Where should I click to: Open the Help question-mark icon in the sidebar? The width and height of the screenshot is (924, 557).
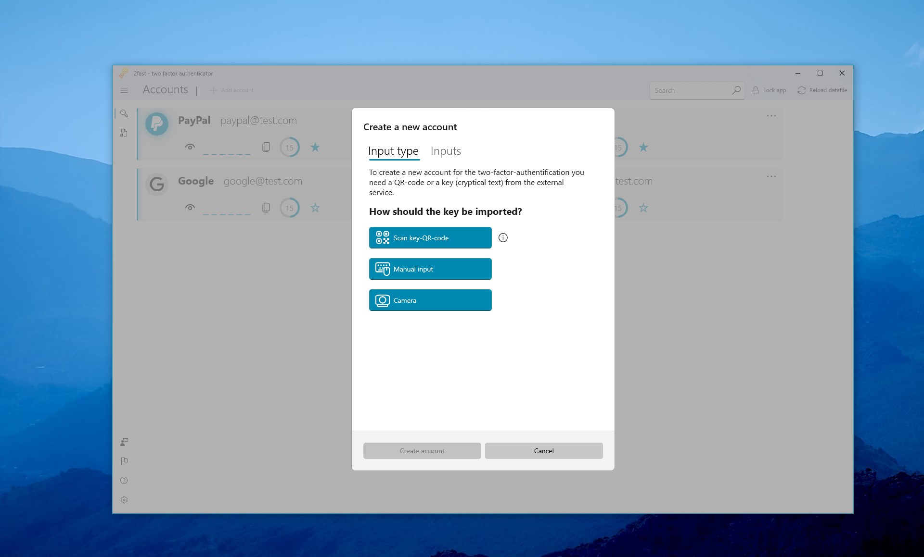(x=124, y=480)
